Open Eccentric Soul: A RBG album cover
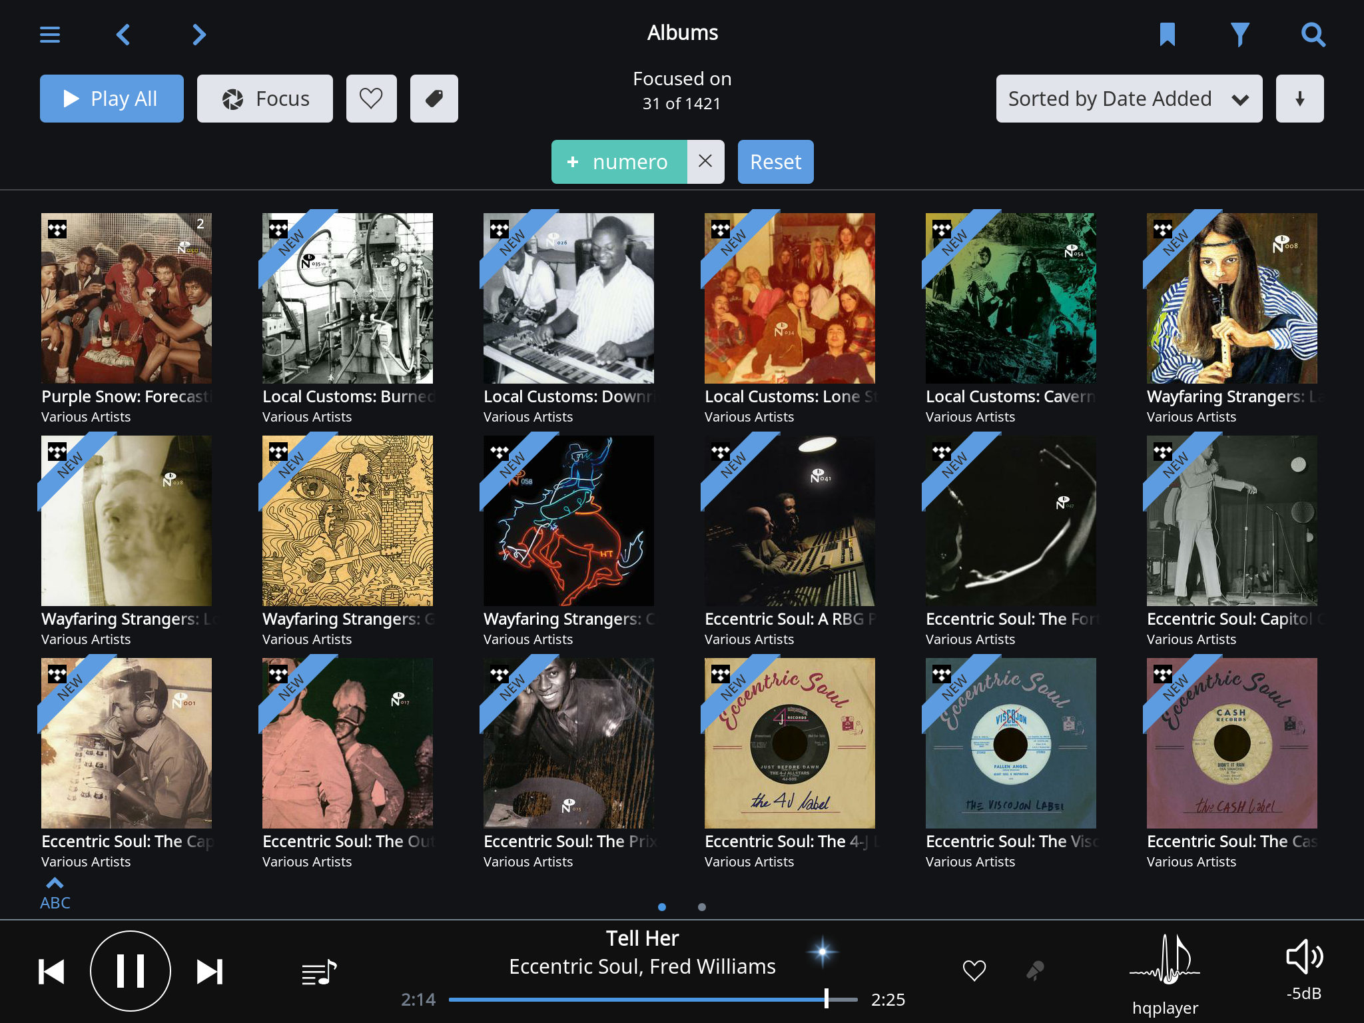Image resolution: width=1364 pixels, height=1023 pixels. coord(790,521)
